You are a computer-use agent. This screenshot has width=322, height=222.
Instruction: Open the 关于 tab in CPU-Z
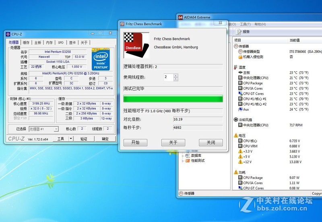(x=84, y=43)
